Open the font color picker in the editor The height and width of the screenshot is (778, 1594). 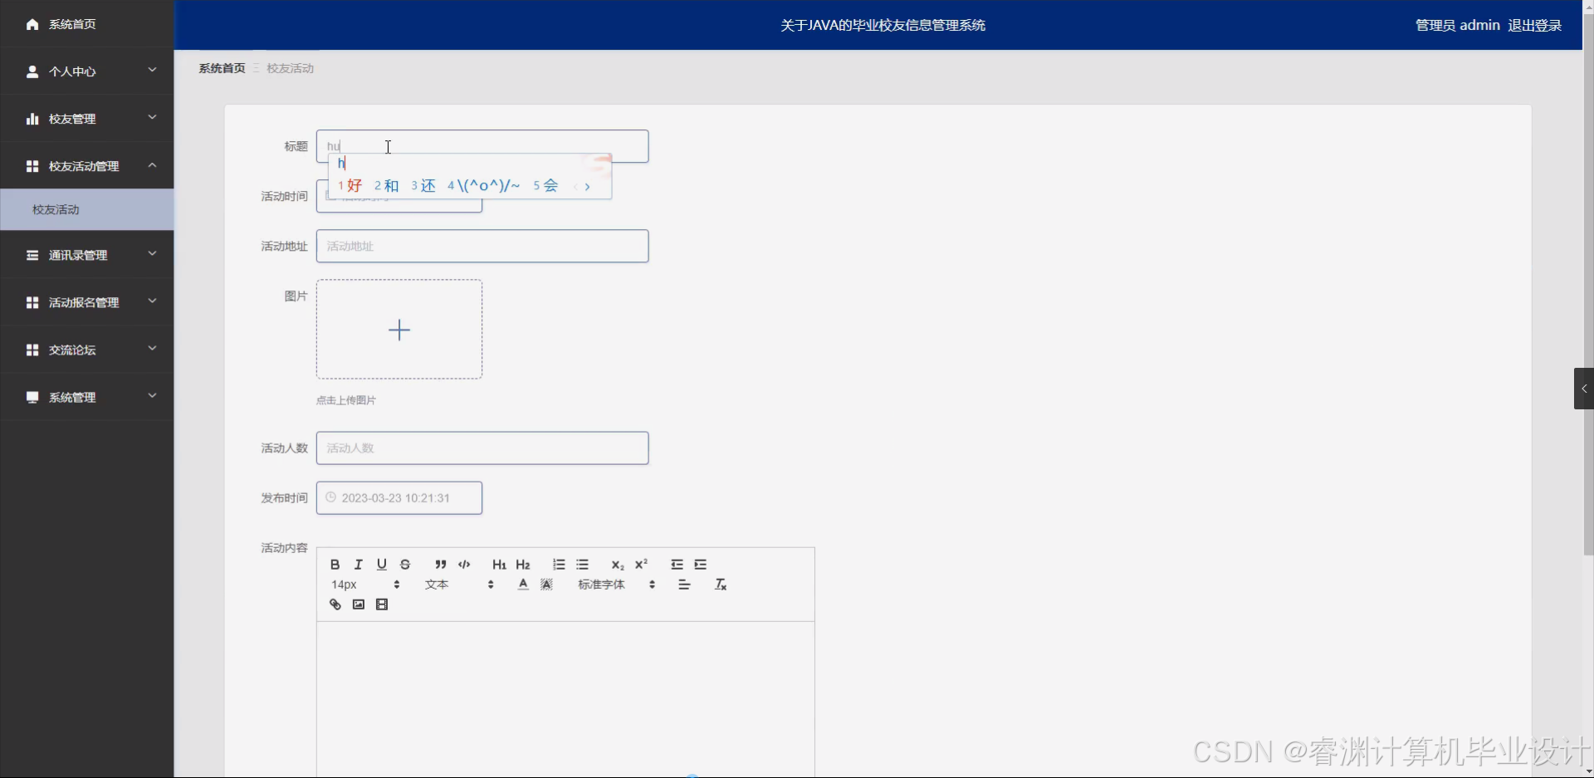[522, 585]
